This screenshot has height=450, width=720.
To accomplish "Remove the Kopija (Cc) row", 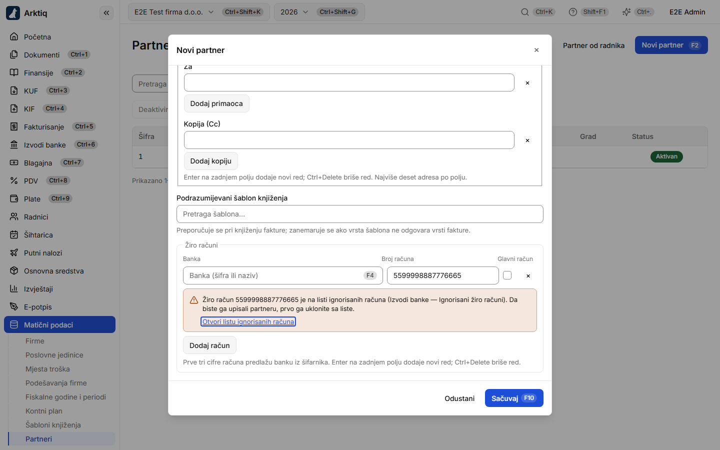I will pos(527,140).
